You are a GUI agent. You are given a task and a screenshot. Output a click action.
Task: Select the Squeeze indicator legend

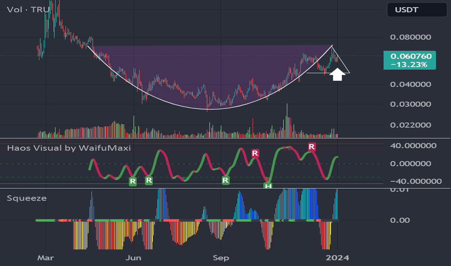(27, 198)
